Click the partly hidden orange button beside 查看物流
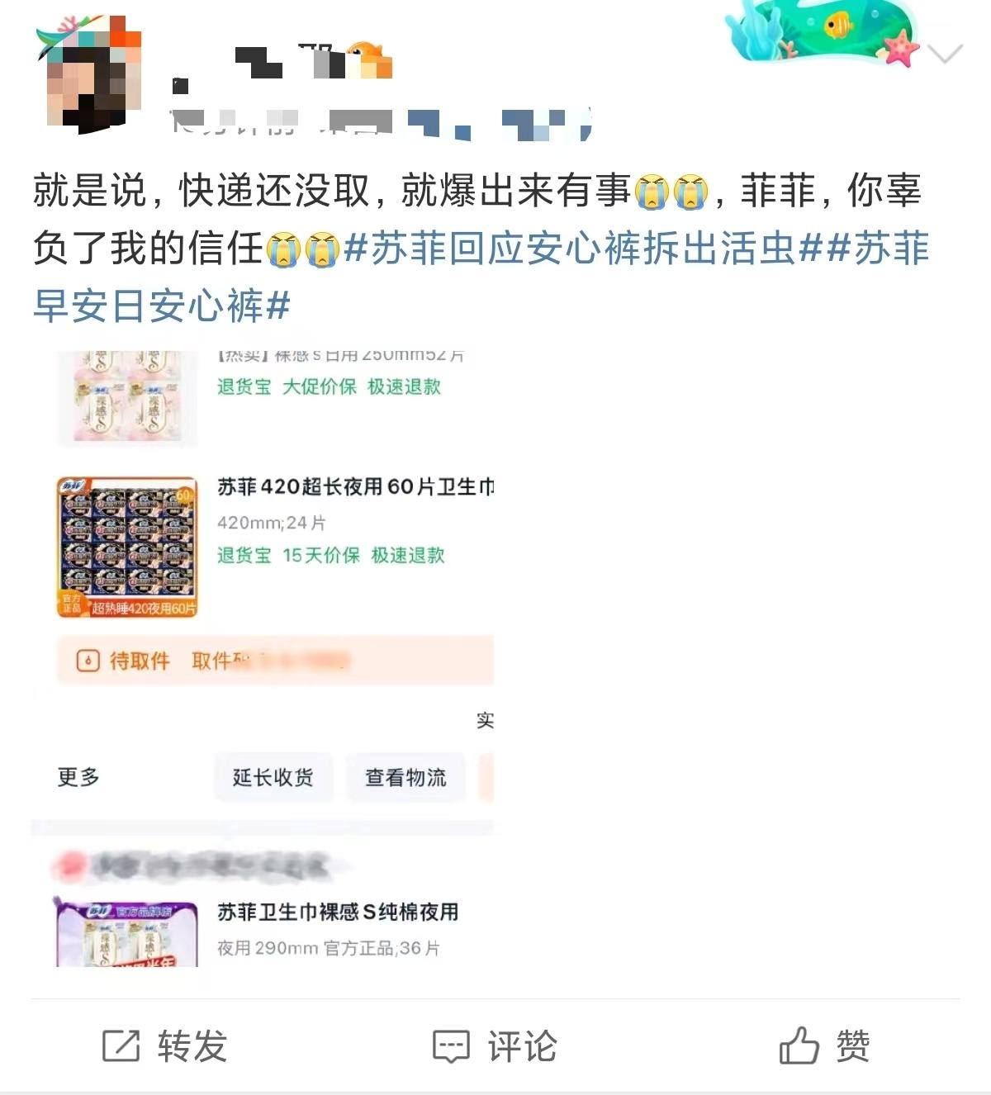 pyautogui.click(x=486, y=777)
